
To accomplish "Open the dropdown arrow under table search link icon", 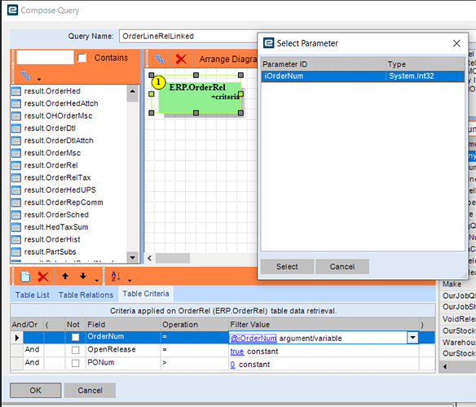I will click(39, 79).
